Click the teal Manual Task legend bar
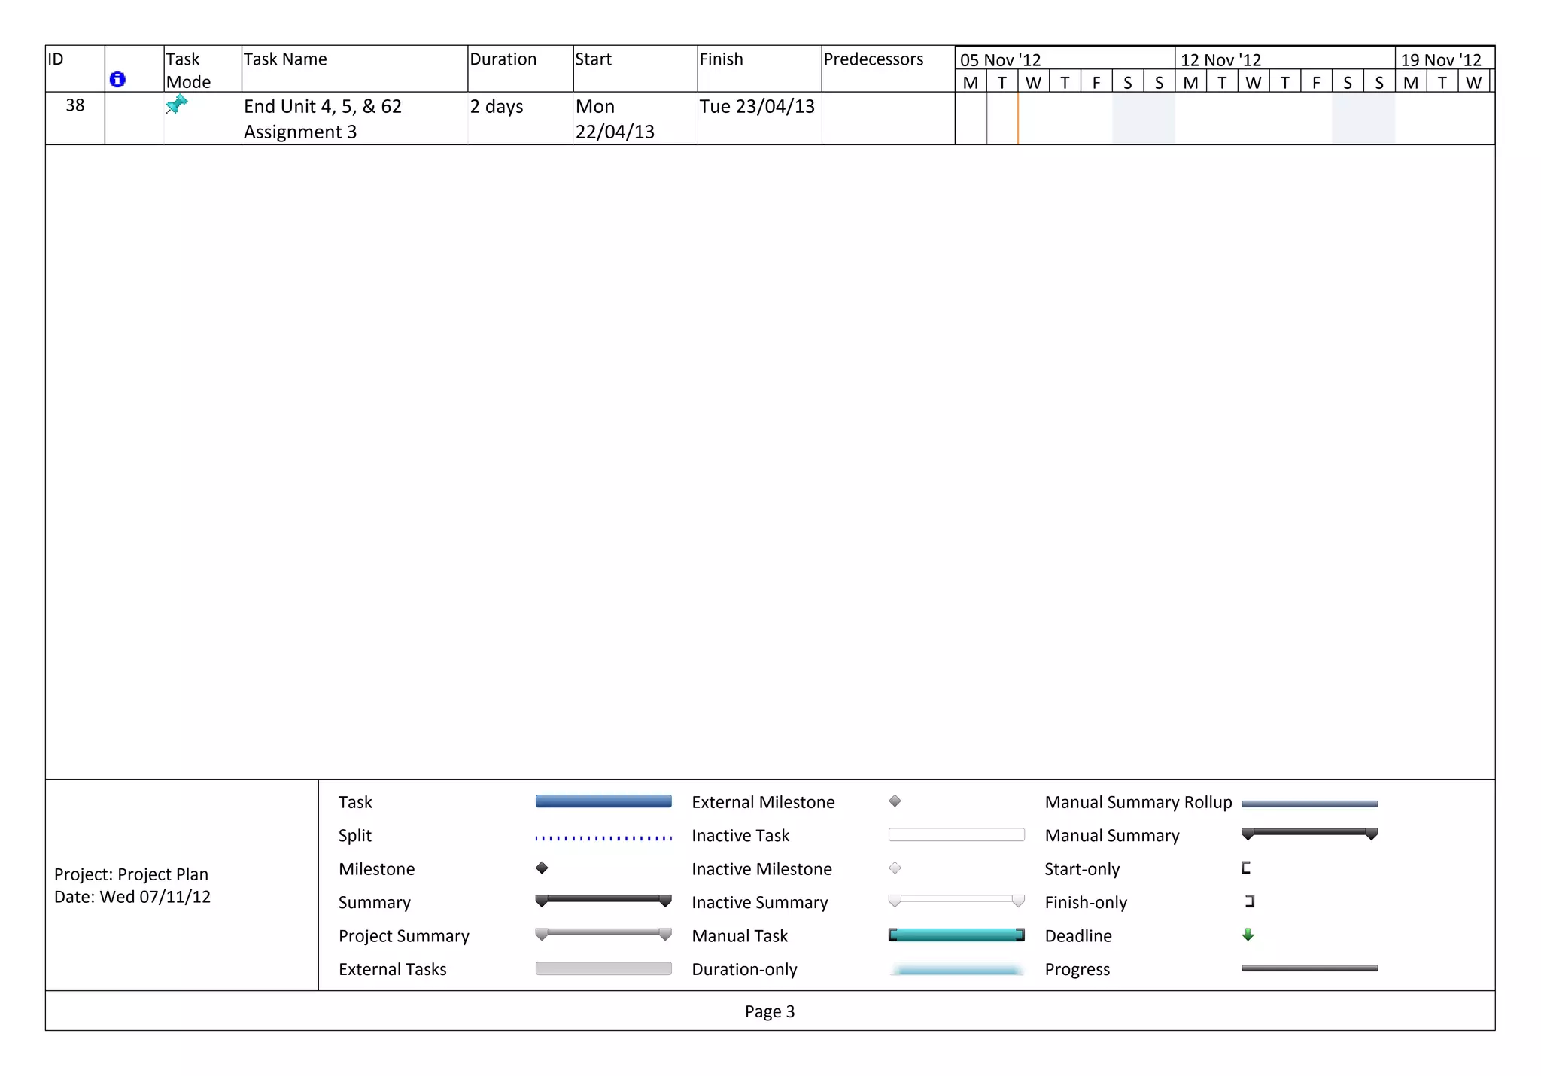This screenshot has width=1541, height=1076. pos(956,935)
